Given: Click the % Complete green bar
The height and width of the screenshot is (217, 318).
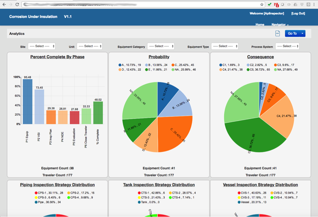Looking at the screenshot, I should coord(98,113).
